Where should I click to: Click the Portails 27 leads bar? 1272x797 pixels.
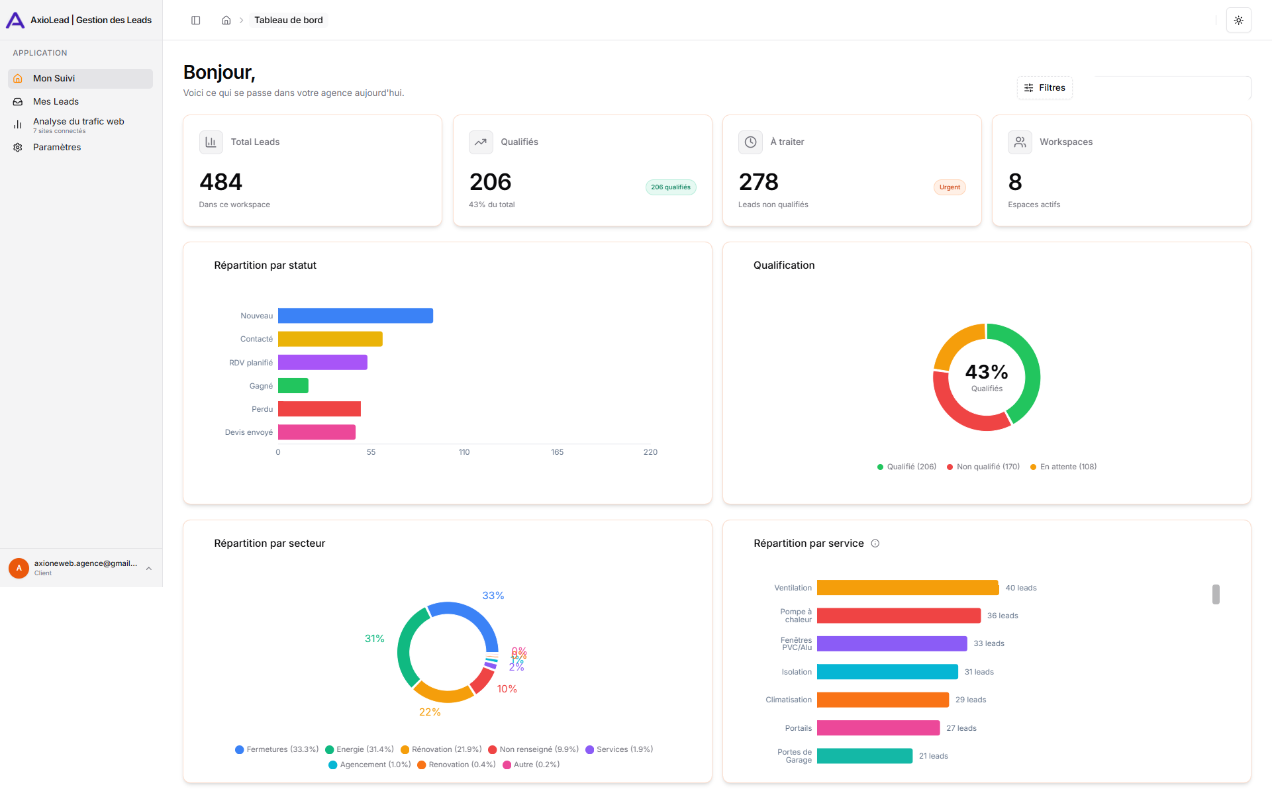click(x=878, y=728)
